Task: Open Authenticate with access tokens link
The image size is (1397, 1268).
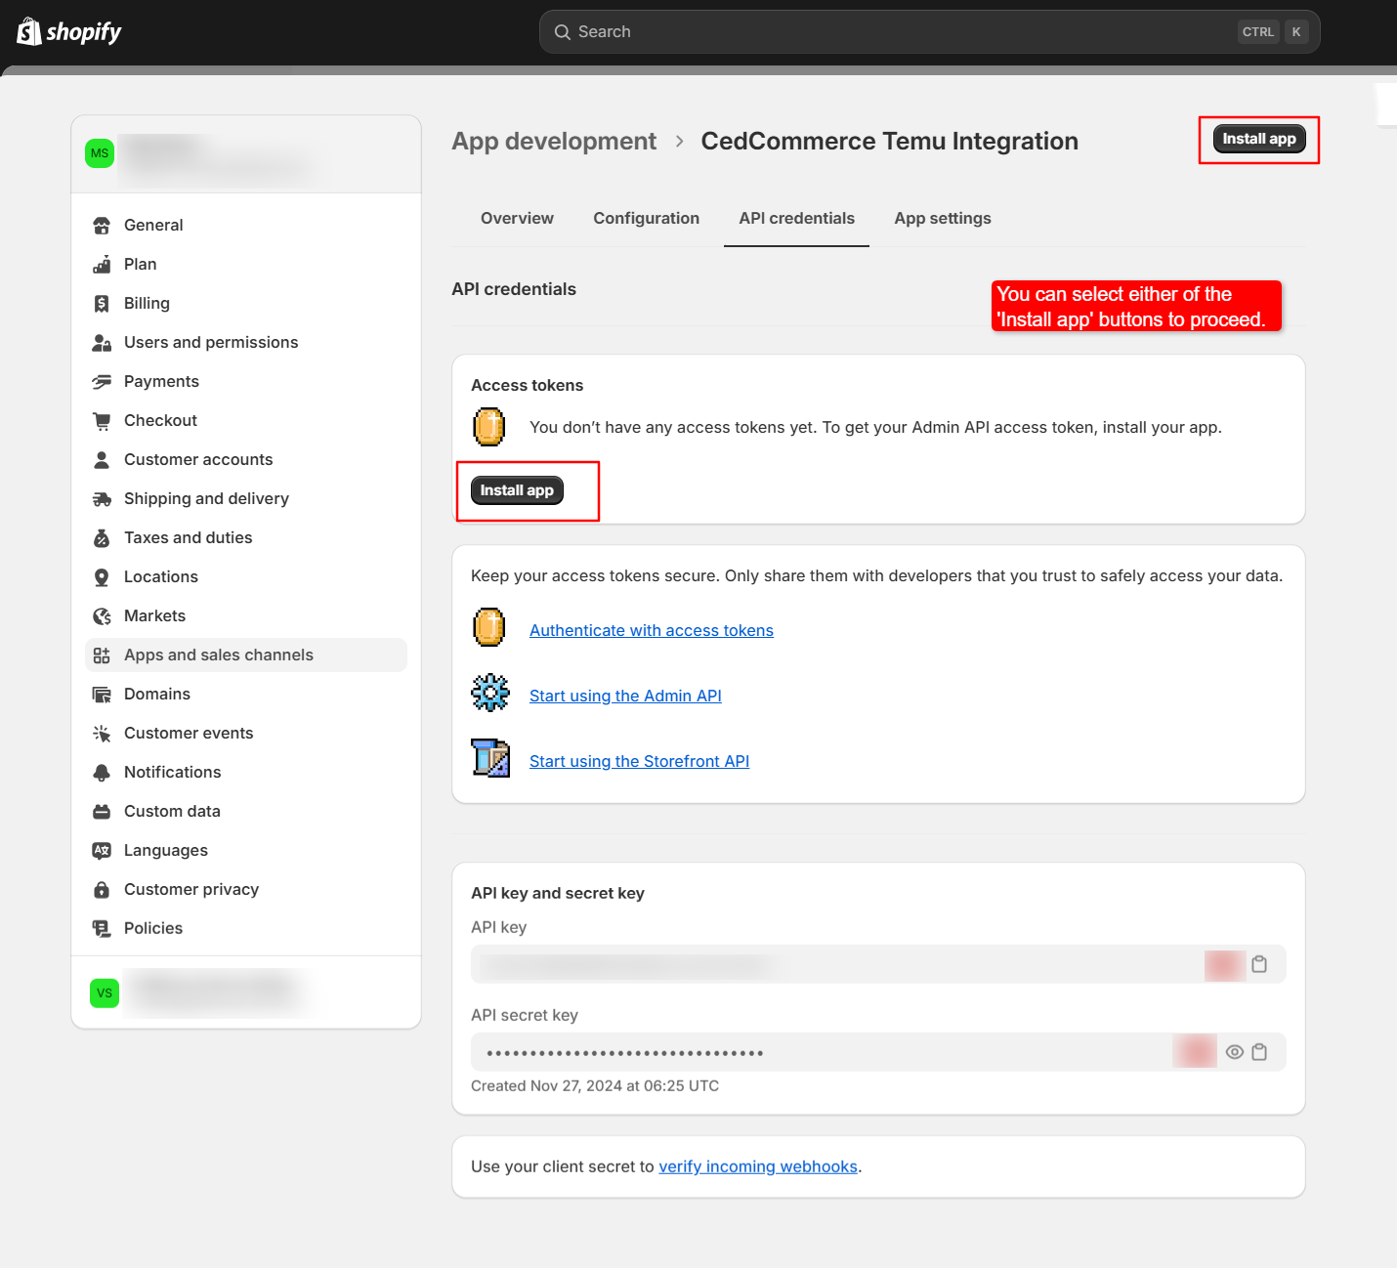Action: (652, 631)
